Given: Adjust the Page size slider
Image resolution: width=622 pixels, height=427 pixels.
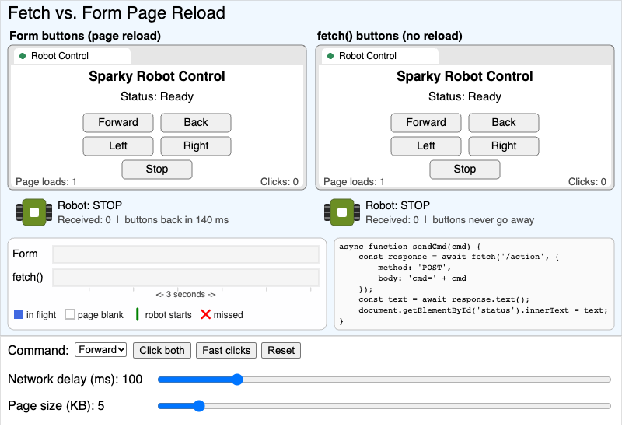Looking at the screenshot, I should pos(384,406).
